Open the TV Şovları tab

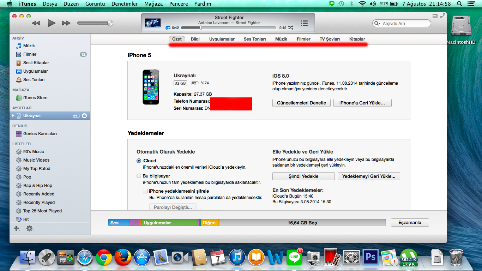pyautogui.click(x=330, y=39)
